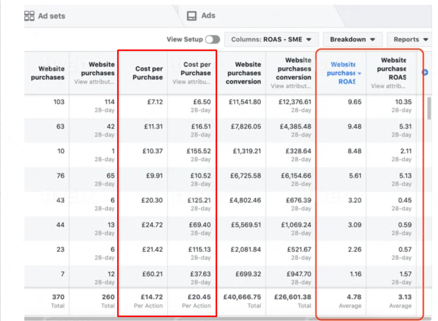This screenshot has height=321, width=438.
Task: Open View attribution under Website purchases conversion
Action: [x=291, y=86]
